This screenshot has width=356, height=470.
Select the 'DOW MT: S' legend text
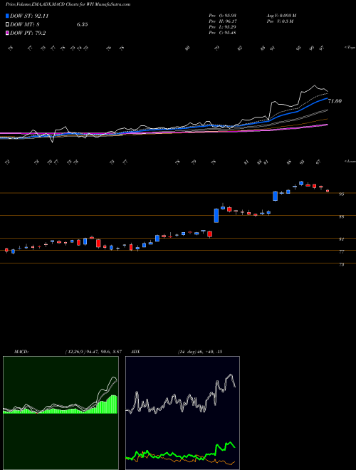click(25, 25)
